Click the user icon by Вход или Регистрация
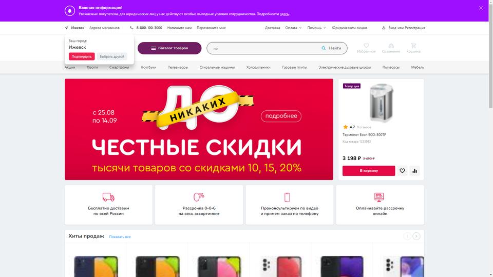Screen dimensions: 493x277 coord(384,28)
